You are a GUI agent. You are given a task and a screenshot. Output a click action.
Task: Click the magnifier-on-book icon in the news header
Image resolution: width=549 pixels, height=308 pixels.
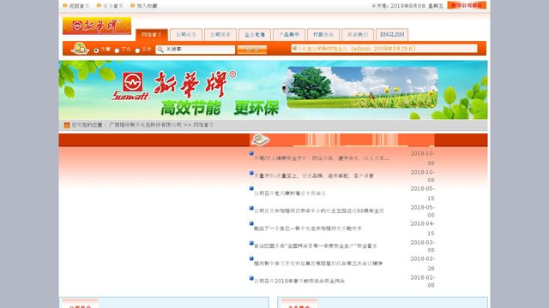(260, 139)
